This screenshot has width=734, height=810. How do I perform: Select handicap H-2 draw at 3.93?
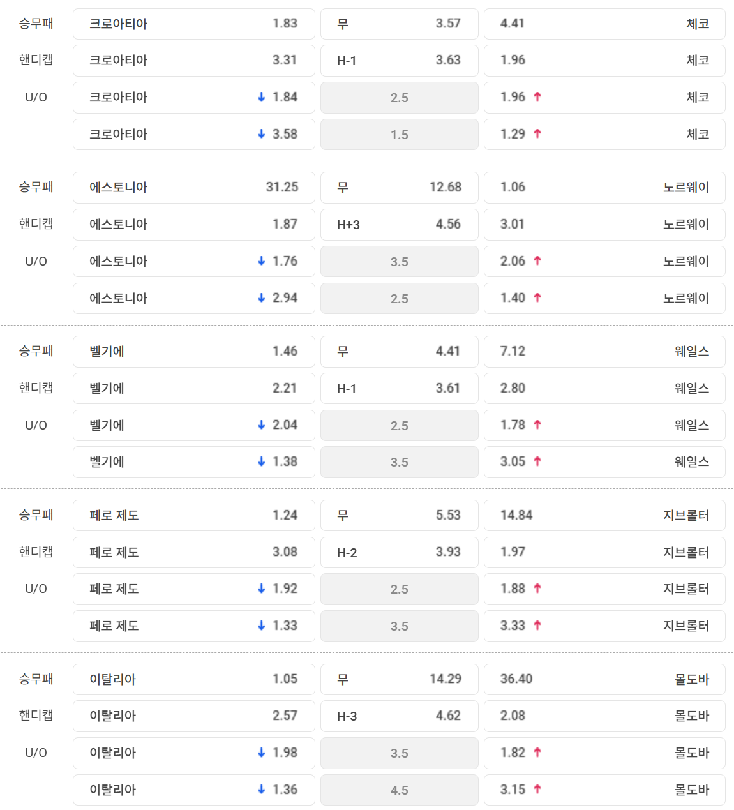400,552
